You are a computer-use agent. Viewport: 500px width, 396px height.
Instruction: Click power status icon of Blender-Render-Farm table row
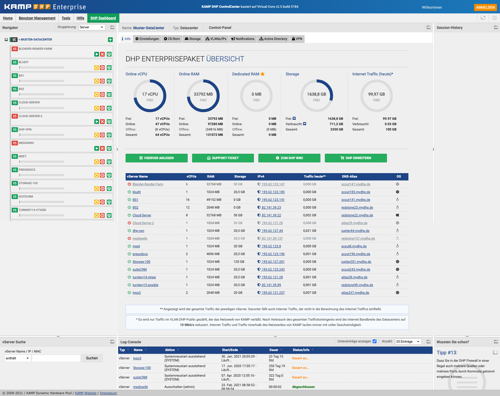[129, 184]
